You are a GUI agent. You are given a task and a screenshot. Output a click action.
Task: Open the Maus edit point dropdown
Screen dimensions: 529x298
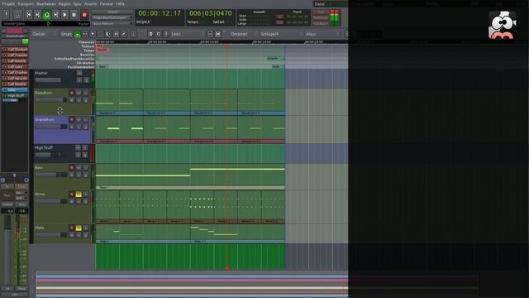coord(322,34)
